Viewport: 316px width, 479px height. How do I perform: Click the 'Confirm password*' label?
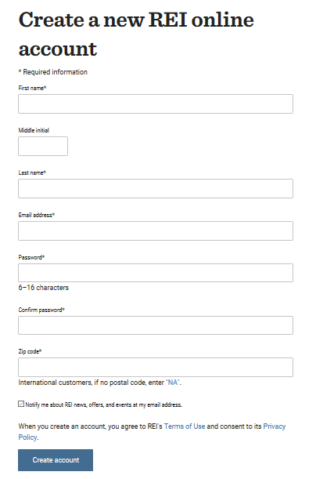41,310
